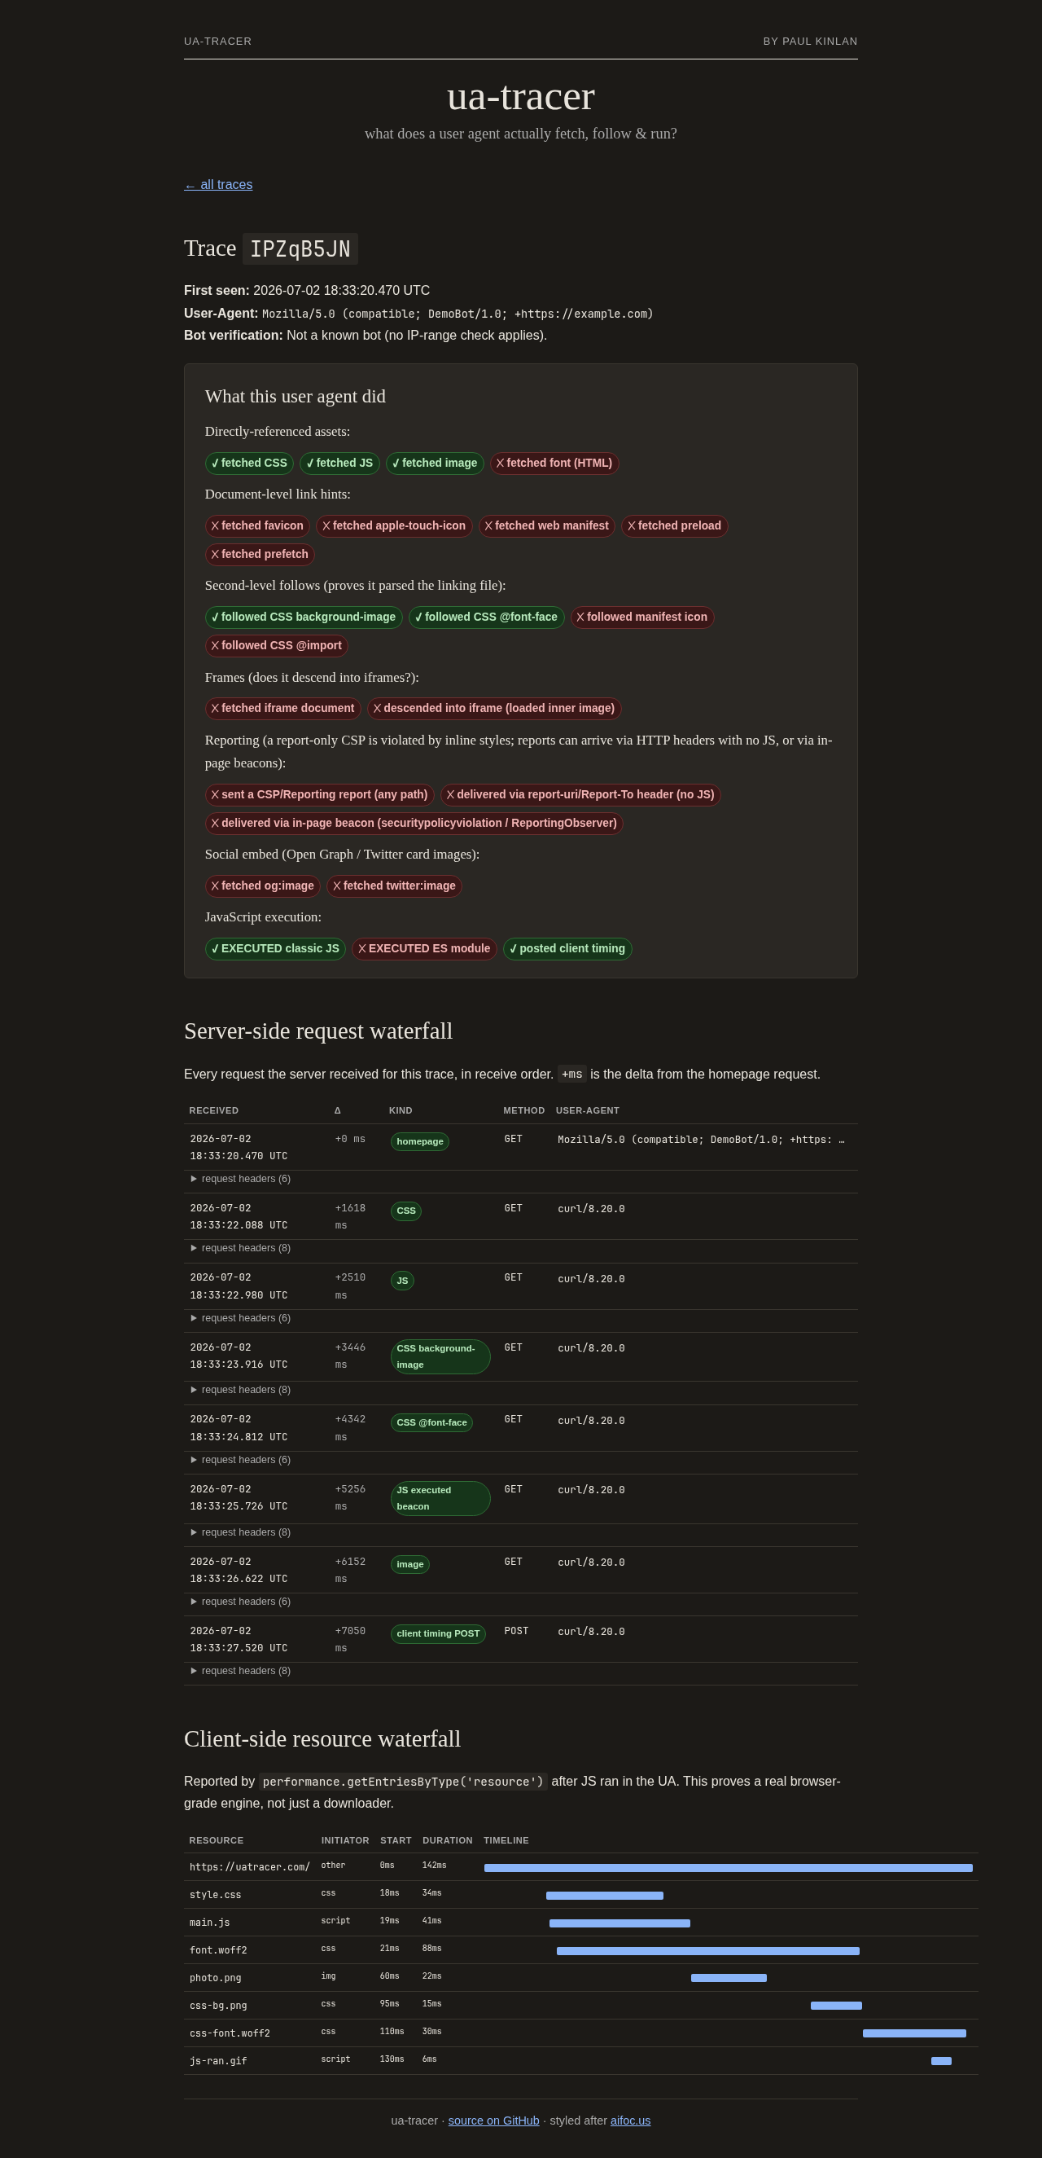The height and width of the screenshot is (2158, 1042).
Task: Expand request headers under client timing POST row
Action: click(x=240, y=1671)
